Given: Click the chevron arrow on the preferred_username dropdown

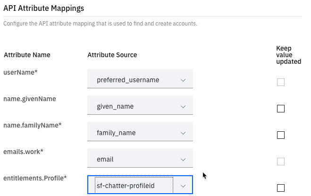Looking at the screenshot, I should (x=183, y=80).
